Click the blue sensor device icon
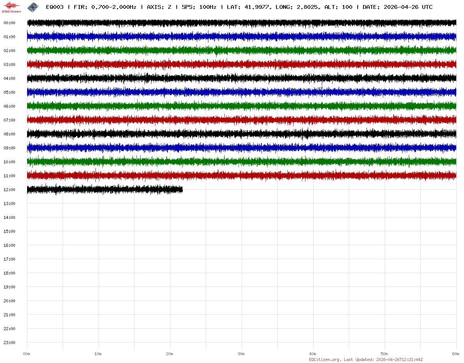Viewport: 464px width, 363px height. pyautogui.click(x=32, y=7)
